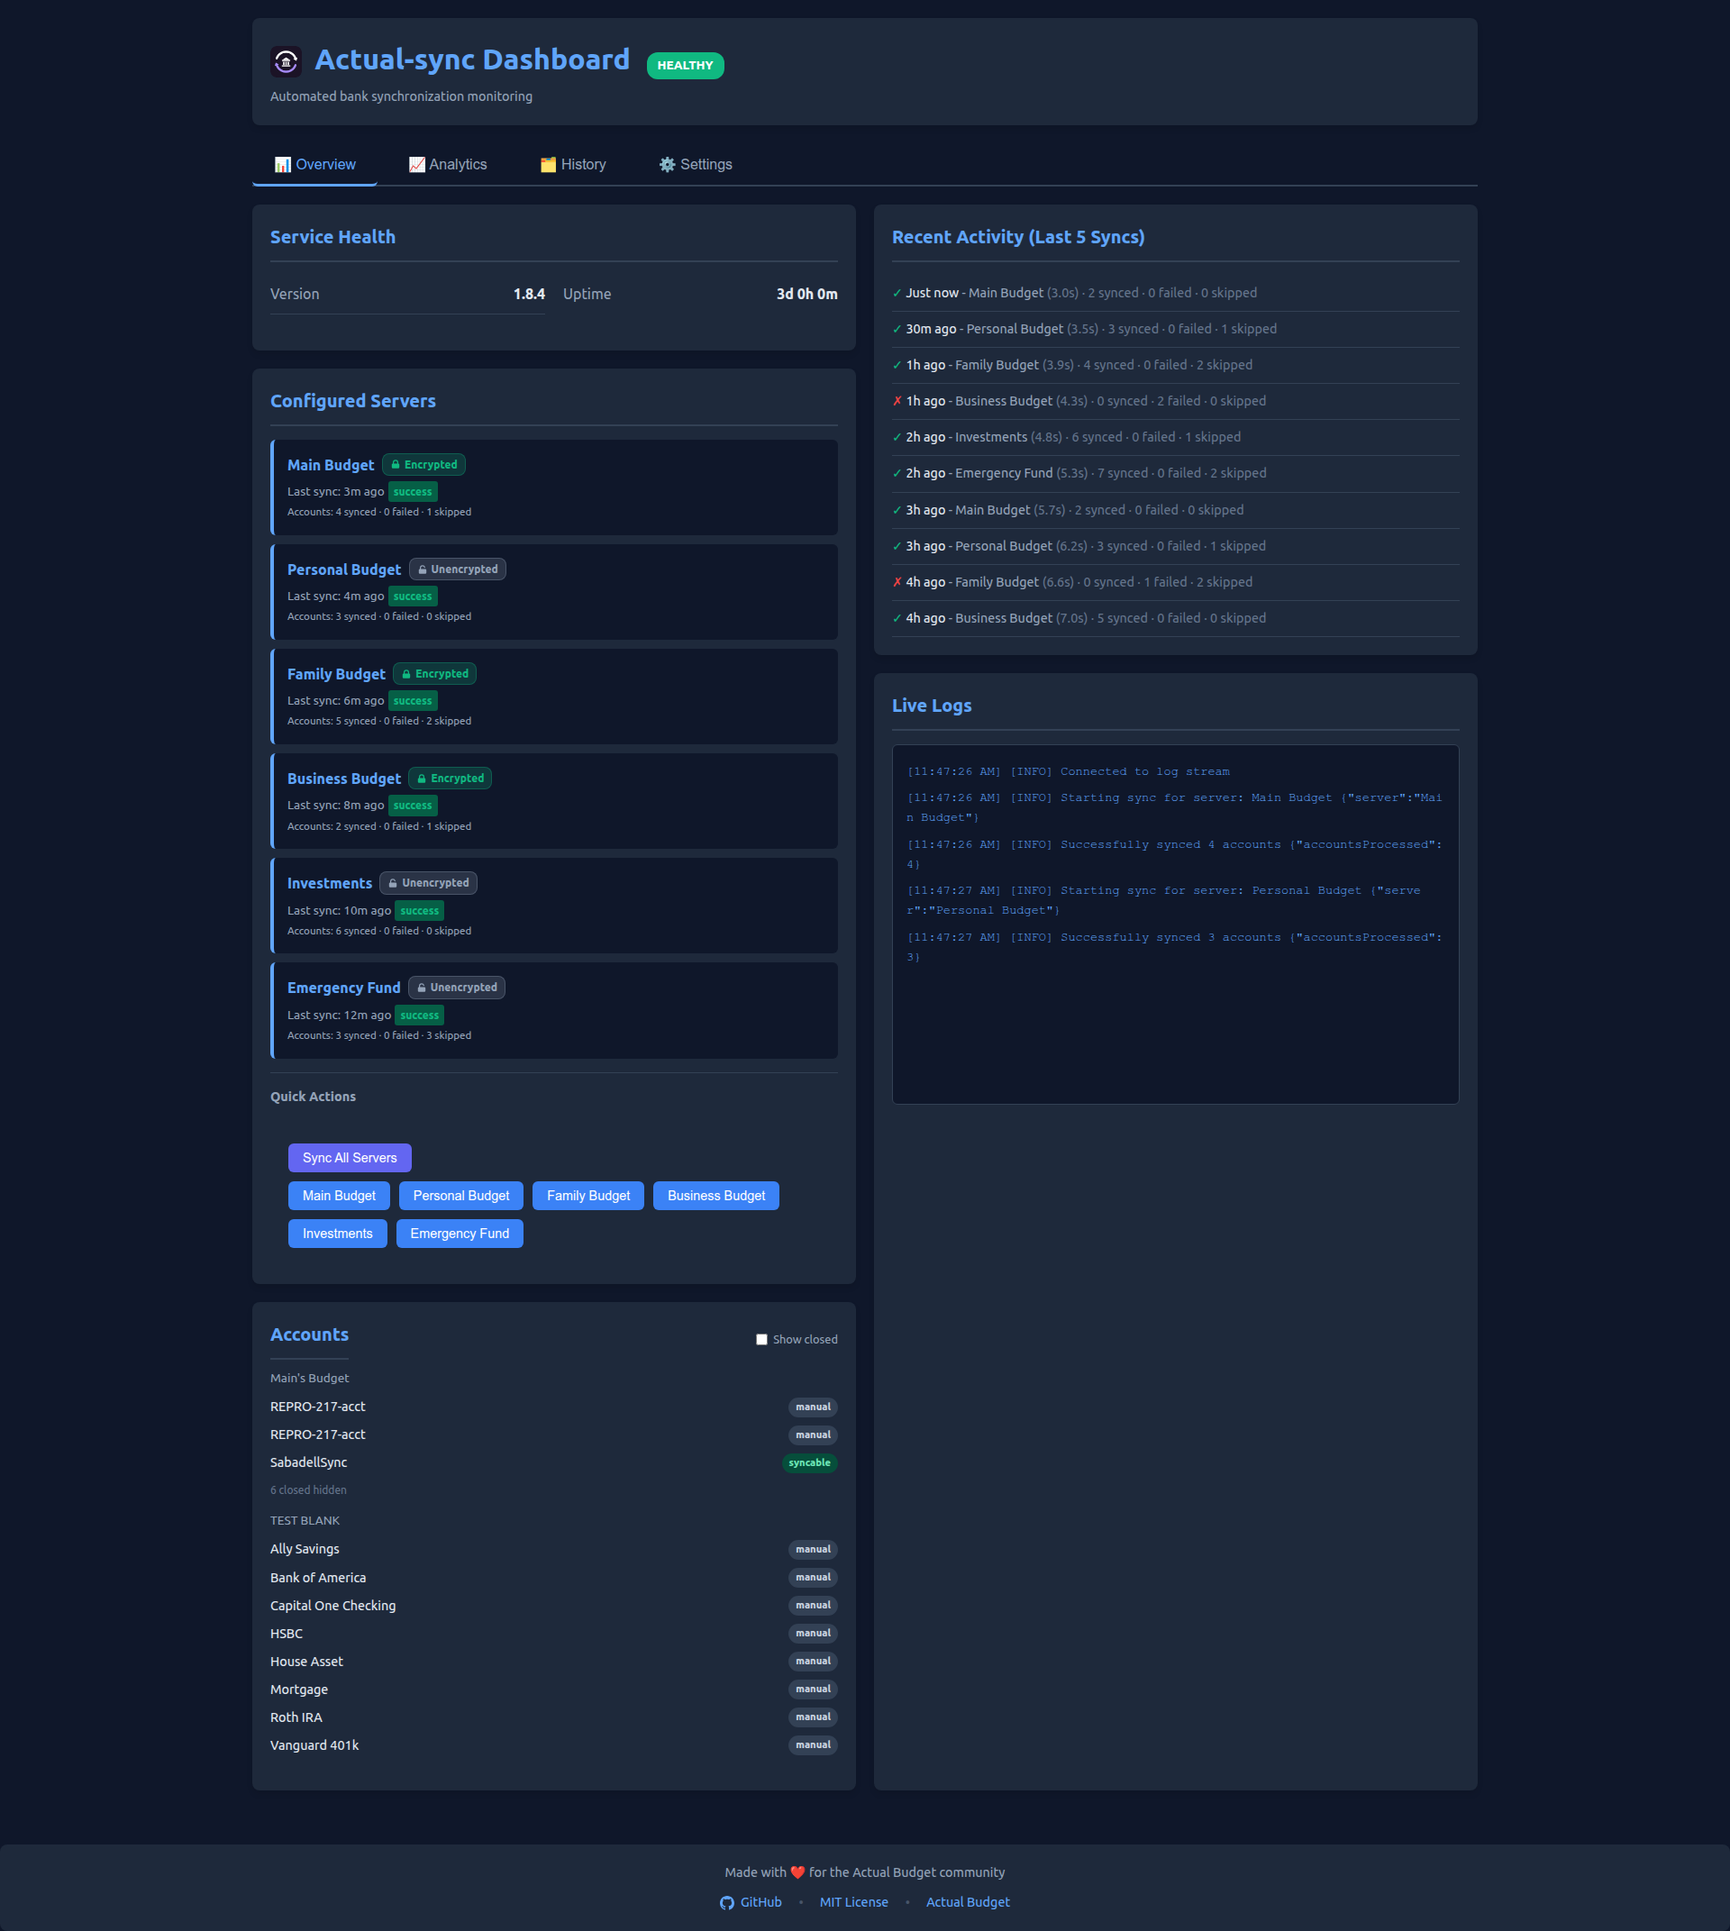Click the 'Connected to log stream' log line

[x=1069, y=772]
